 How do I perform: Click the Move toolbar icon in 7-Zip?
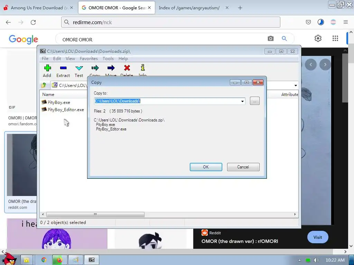[x=111, y=70]
